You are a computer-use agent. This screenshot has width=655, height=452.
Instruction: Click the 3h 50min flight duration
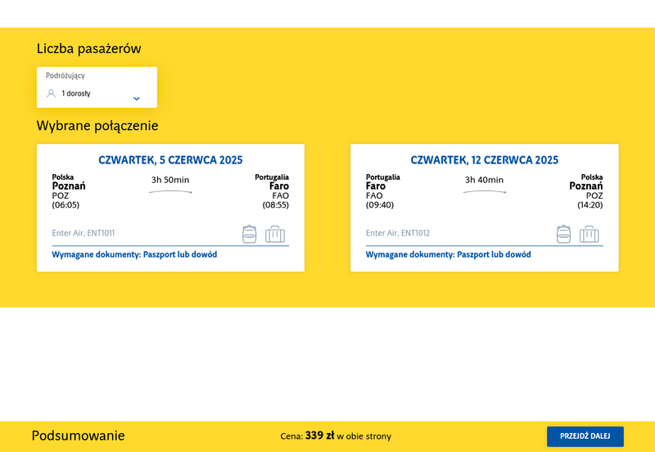pos(170,180)
